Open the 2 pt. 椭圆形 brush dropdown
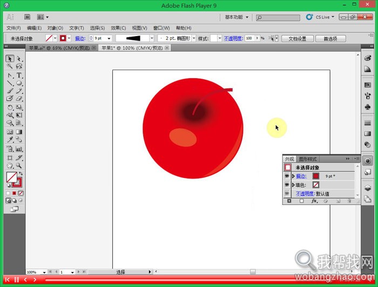The image size is (378, 287). (x=193, y=38)
